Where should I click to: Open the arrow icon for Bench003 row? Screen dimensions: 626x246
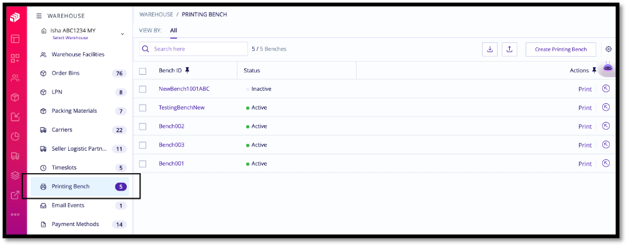coord(606,144)
